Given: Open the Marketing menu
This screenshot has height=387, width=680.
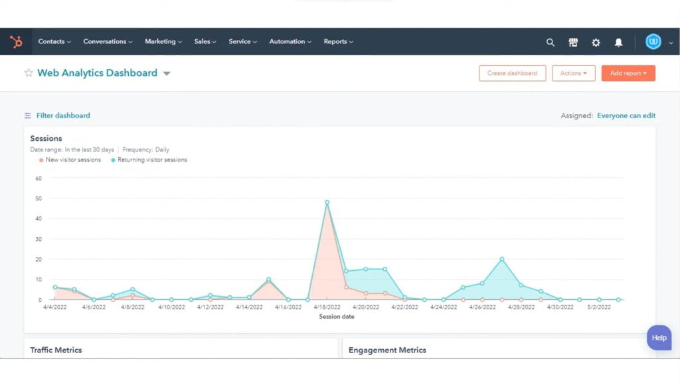Looking at the screenshot, I should click(x=163, y=41).
